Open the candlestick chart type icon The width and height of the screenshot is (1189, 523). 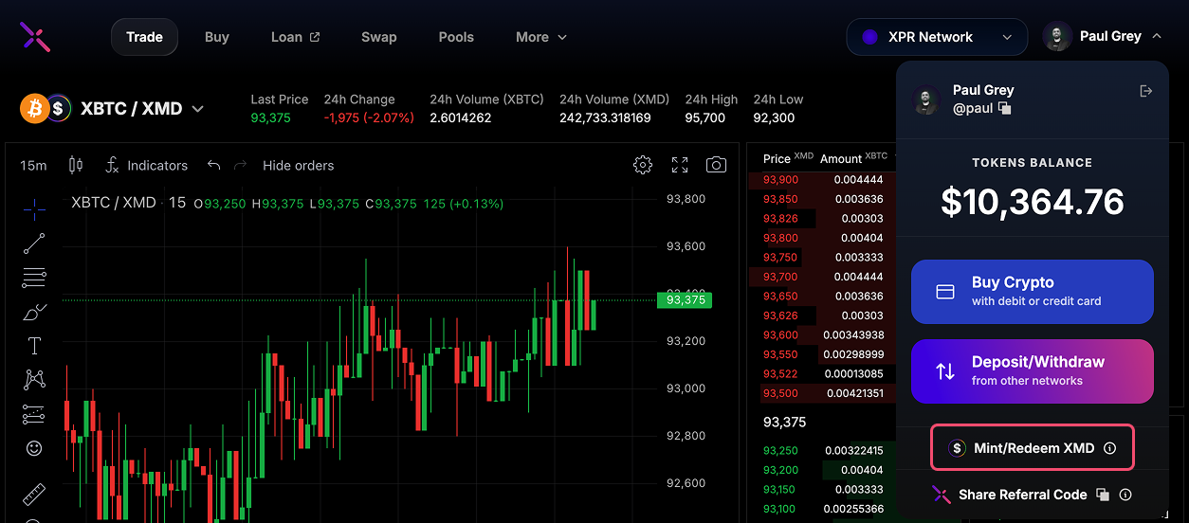(76, 165)
